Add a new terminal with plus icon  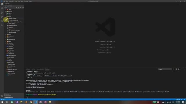[174, 69]
